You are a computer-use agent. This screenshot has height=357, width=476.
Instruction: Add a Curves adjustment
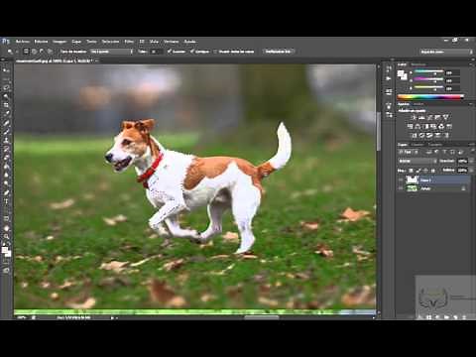[x=429, y=117]
